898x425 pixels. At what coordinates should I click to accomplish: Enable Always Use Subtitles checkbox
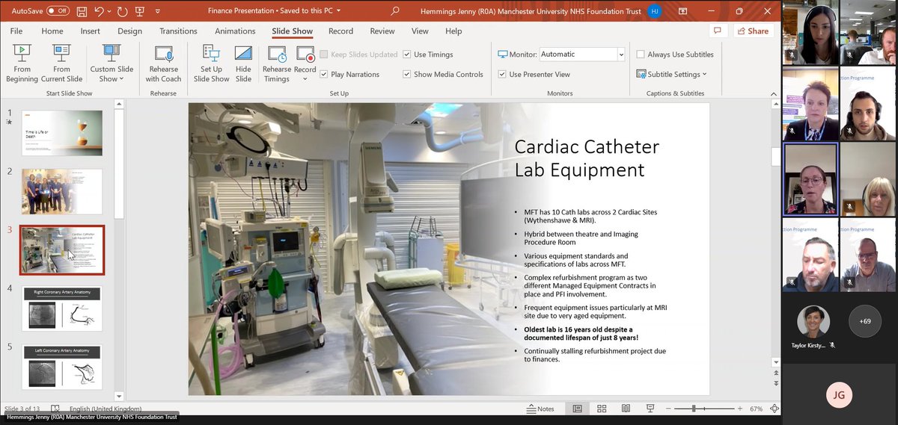click(x=641, y=55)
